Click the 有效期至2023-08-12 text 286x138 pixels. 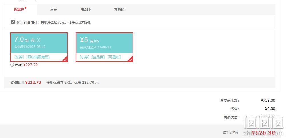(30, 47)
